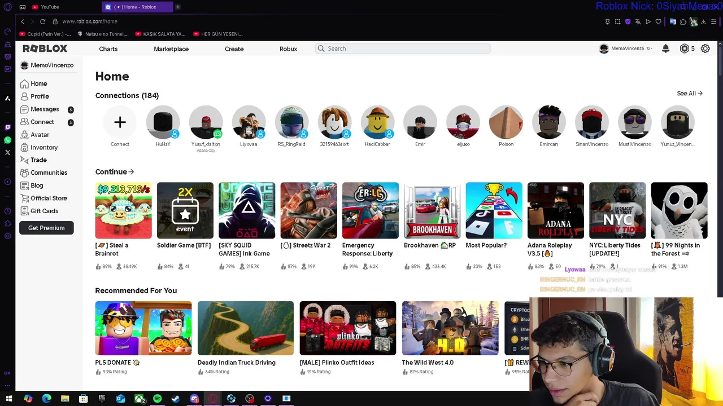Open Steam from the Windows taskbar

click(x=176, y=399)
